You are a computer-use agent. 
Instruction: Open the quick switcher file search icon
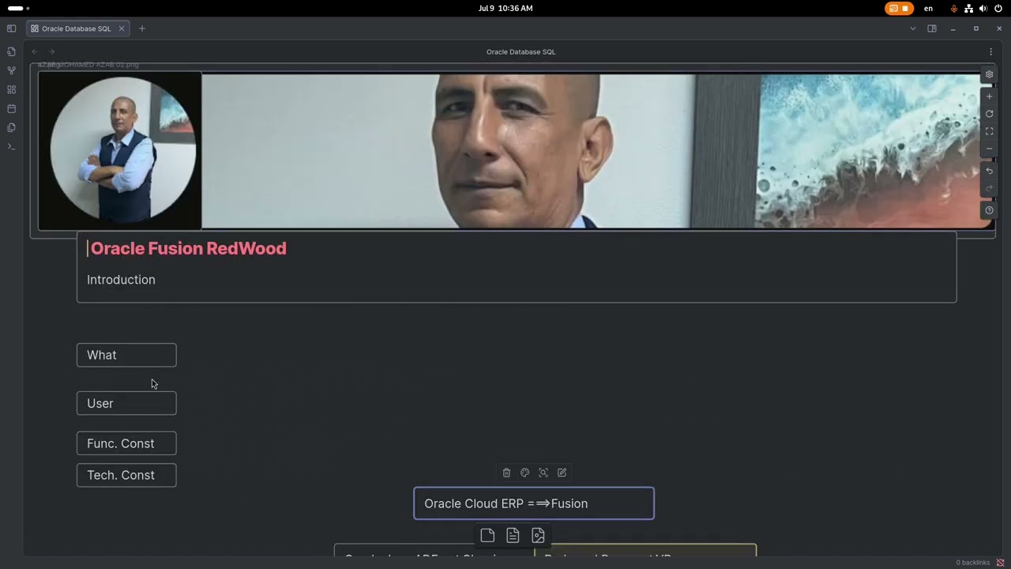pos(11,51)
